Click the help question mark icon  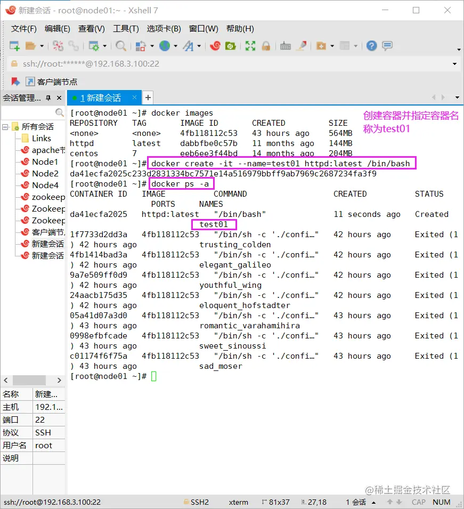(371, 46)
